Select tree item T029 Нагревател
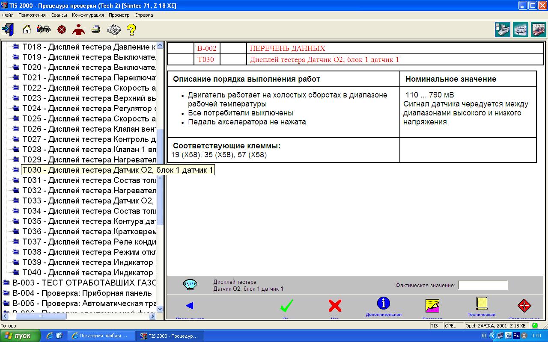The width and height of the screenshot is (548, 342). tap(89, 160)
